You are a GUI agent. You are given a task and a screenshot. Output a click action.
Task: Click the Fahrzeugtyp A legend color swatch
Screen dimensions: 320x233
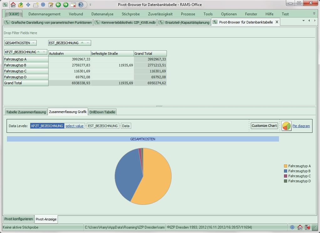click(x=286, y=166)
